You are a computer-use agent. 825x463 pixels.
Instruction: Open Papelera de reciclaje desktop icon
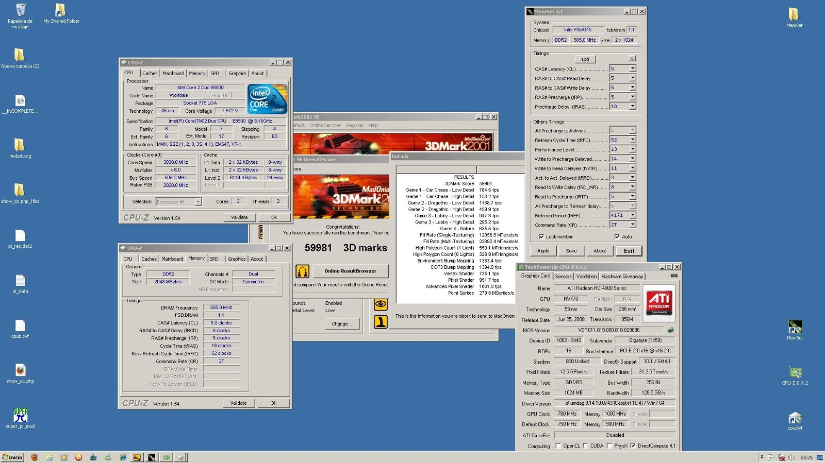tap(20, 15)
